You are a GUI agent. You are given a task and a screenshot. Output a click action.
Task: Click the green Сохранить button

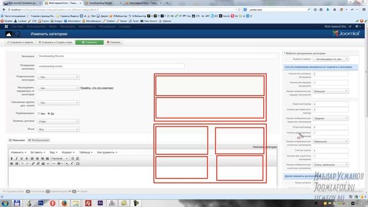90,42
